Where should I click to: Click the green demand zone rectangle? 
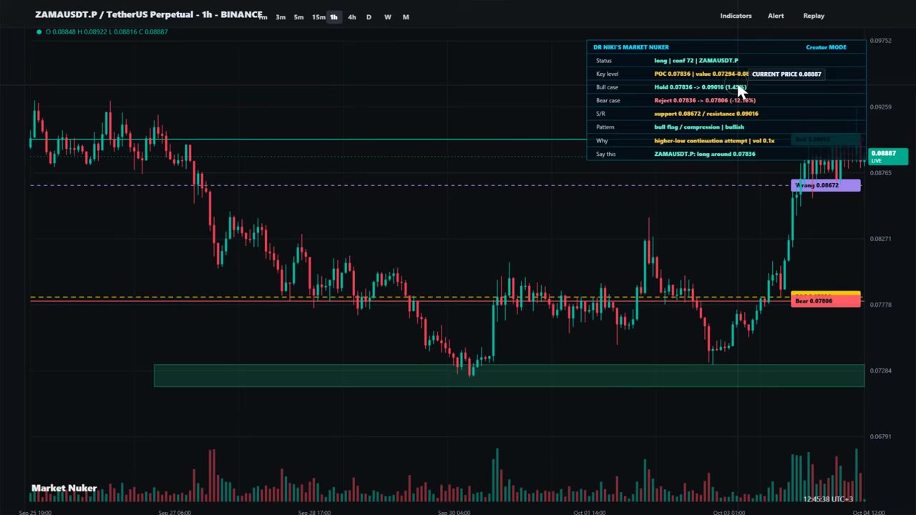tap(509, 376)
